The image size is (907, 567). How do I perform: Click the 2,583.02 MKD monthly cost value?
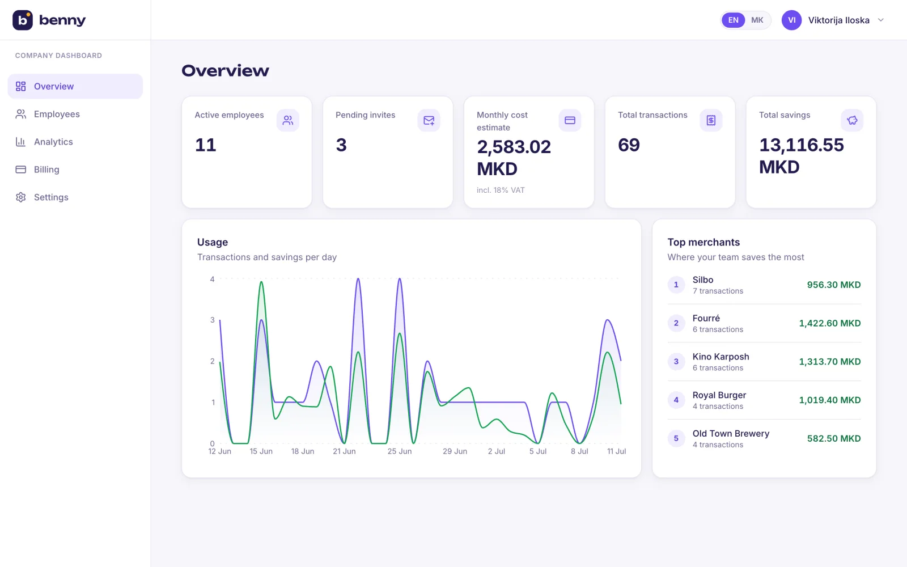(x=514, y=158)
